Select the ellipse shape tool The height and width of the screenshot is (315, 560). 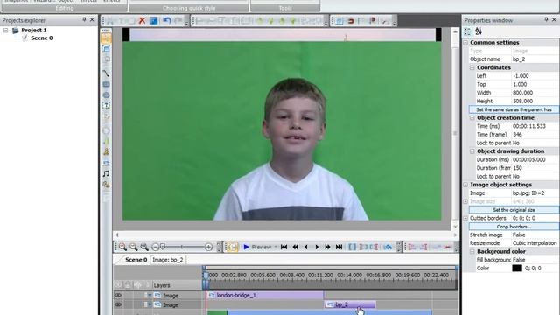coord(106,95)
